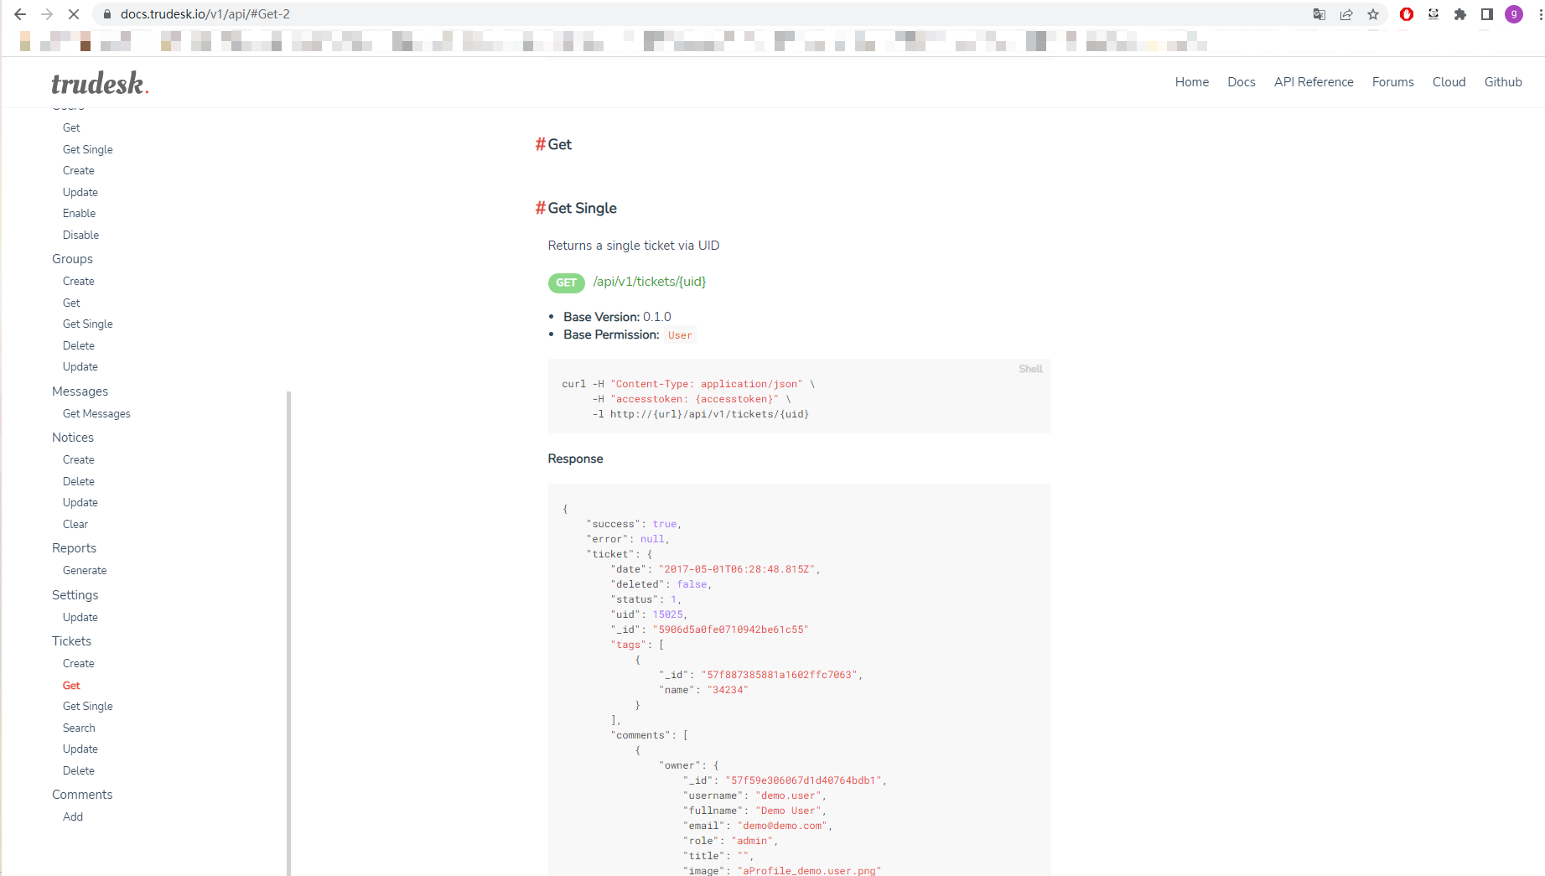Select Delete under Notices
The image size is (1545, 876).
(79, 482)
